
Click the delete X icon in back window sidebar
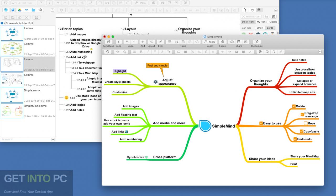[x=27, y=17]
